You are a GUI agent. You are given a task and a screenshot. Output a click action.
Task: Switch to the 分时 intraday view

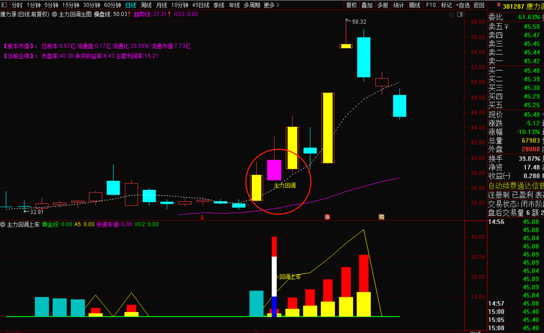coord(17,5)
